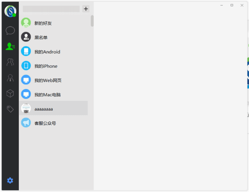Open the cube applications icon
The height and width of the screenshot is (192, 249).
pyautogui.click(x=10, y=93)
